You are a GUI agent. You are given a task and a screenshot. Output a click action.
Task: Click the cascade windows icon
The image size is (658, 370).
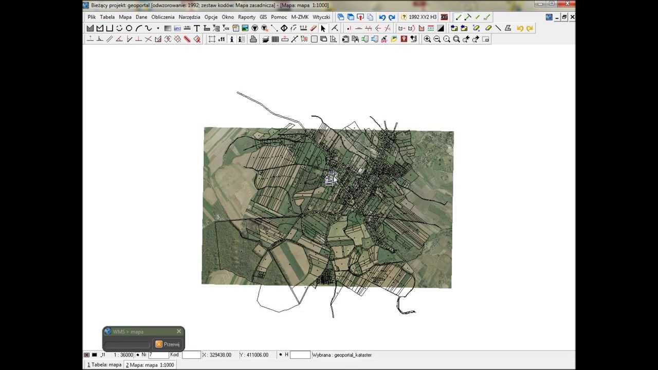pyautogui.click(x=340, y=17)
